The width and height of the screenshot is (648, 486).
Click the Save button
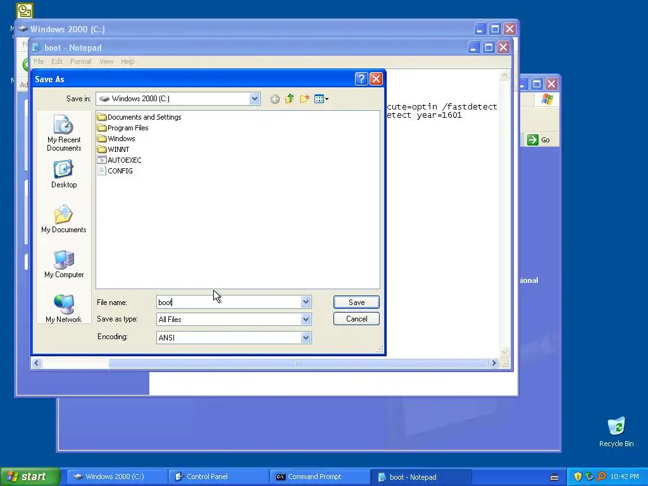pyautogui.click(x=356, y=302)
